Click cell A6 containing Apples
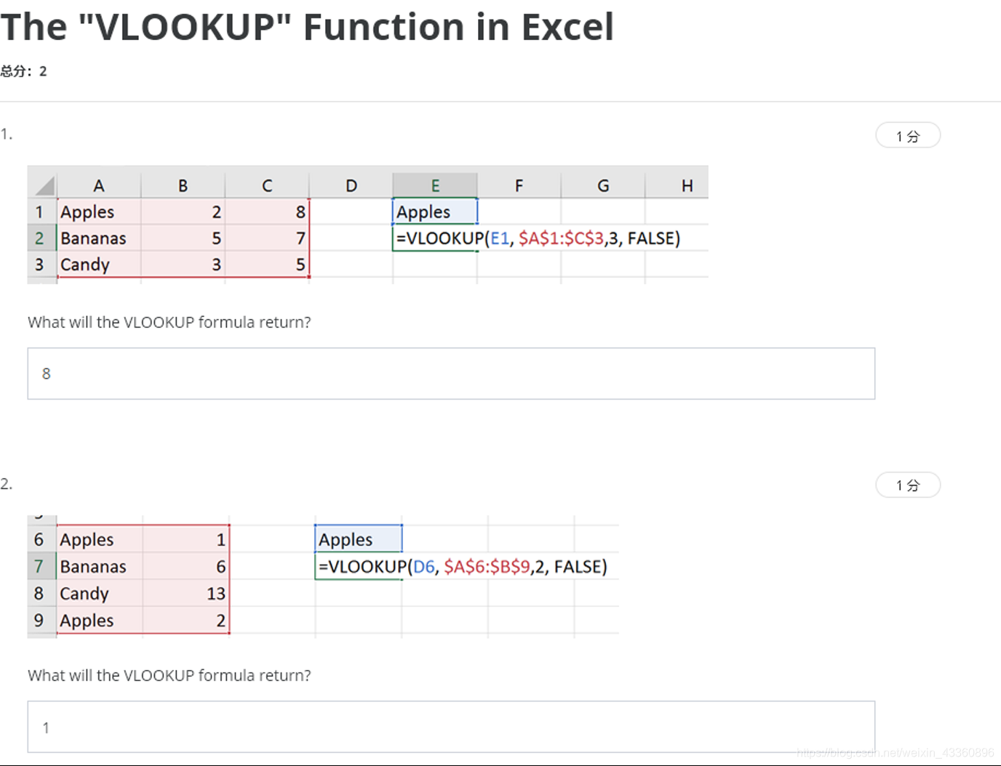1001x766 pixels. point(100,540)
